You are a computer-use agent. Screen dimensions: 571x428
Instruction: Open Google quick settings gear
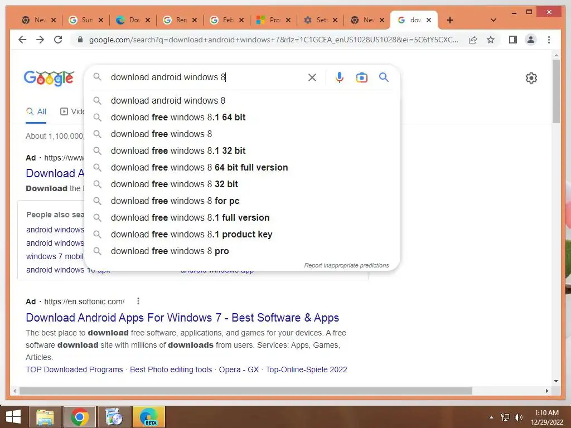click(531, 78)
